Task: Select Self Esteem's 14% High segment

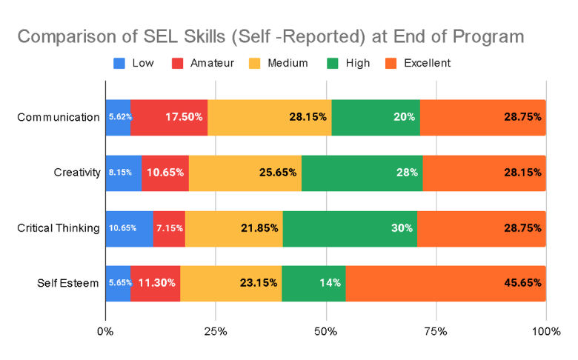Action: click(x=313, y=283)
